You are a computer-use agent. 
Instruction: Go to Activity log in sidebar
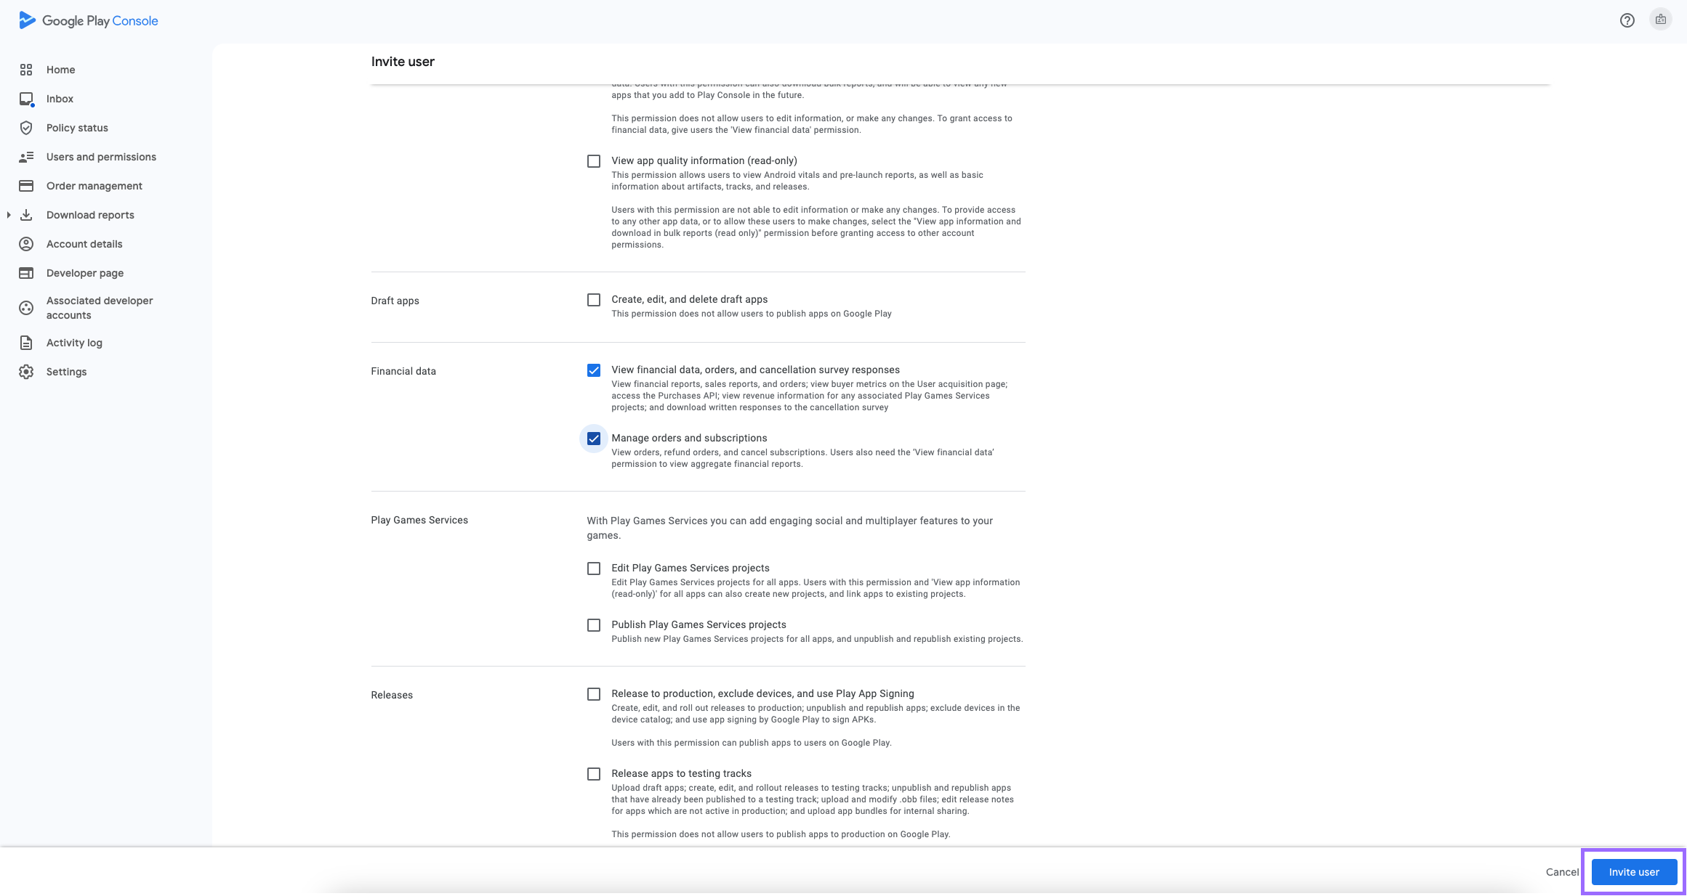[74, 343]
